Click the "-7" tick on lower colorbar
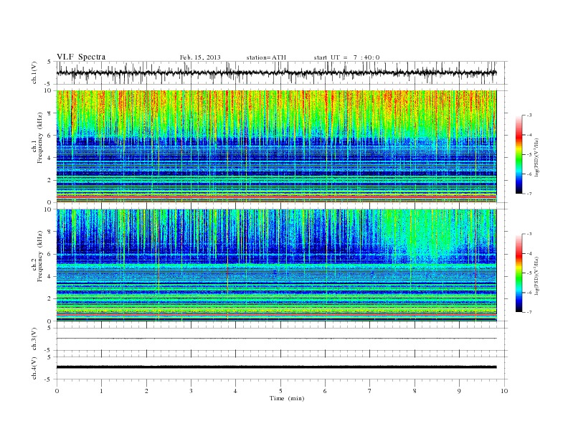 pos(529,312)
